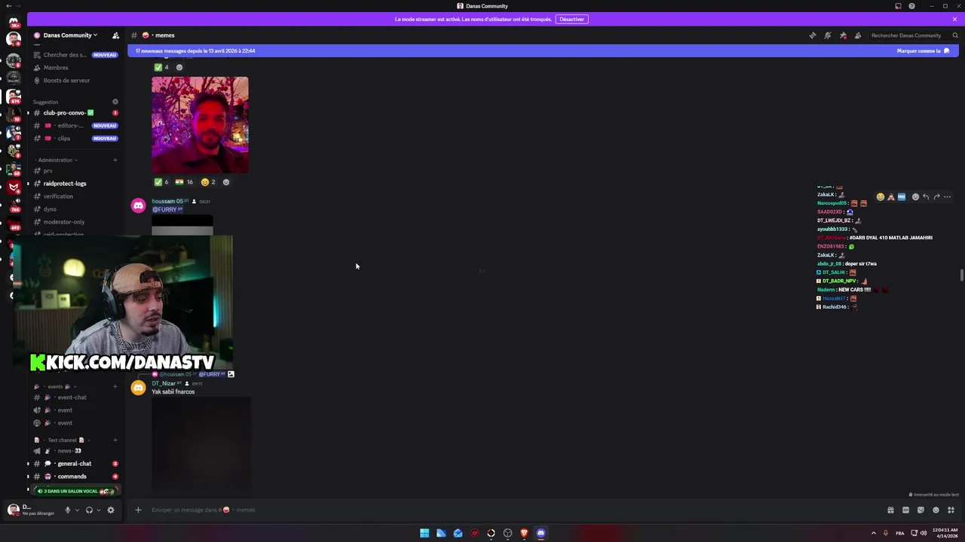
Task: Click the reply arrow in message hover toolbar
Action: coord(926,197)
